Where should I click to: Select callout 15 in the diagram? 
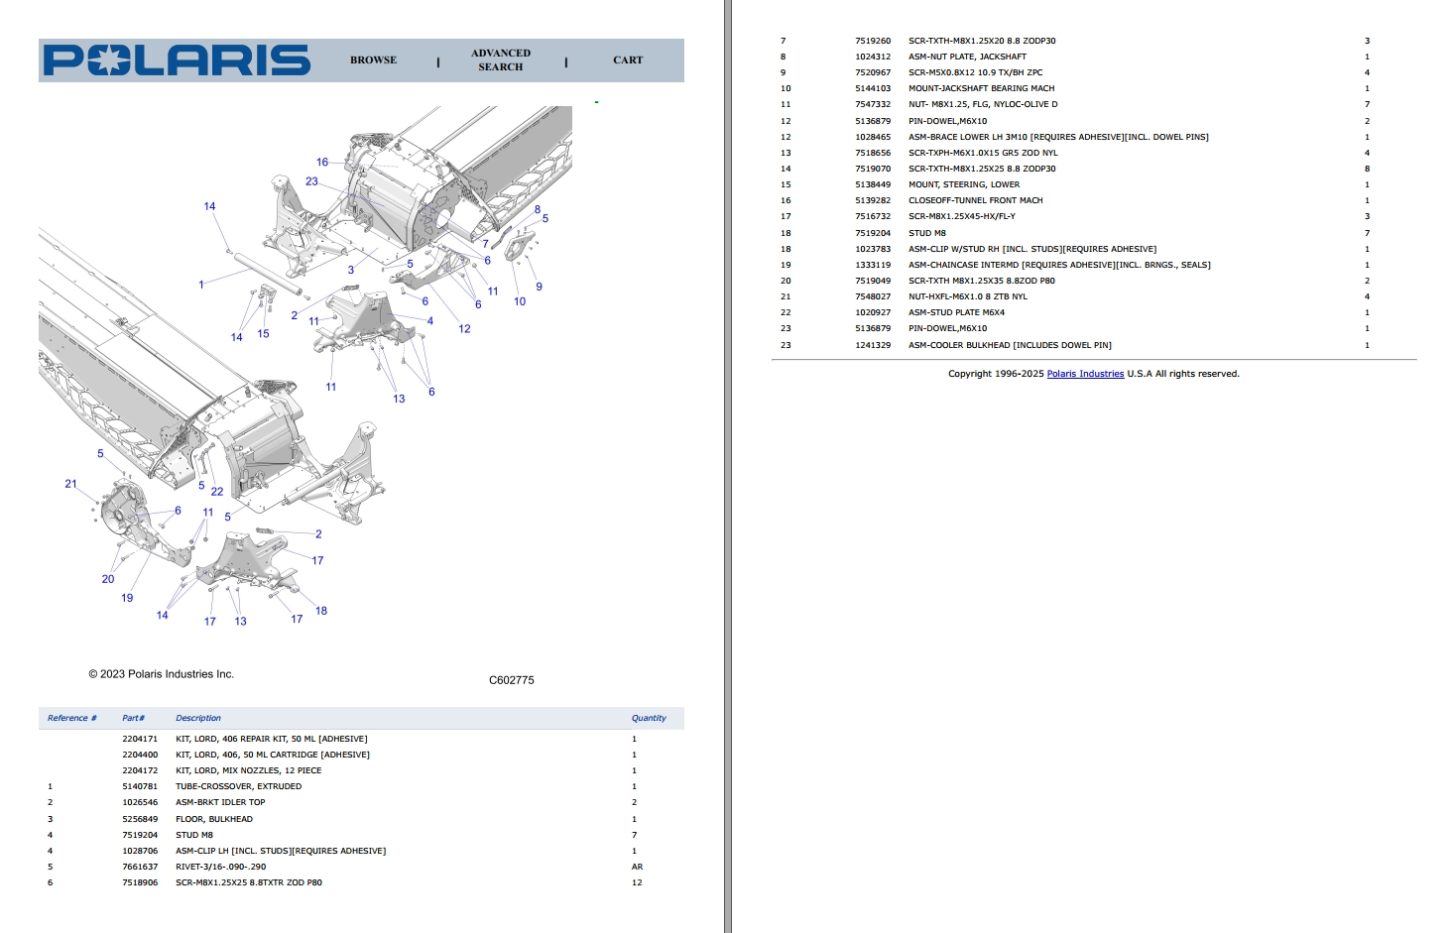click(263, 334)
